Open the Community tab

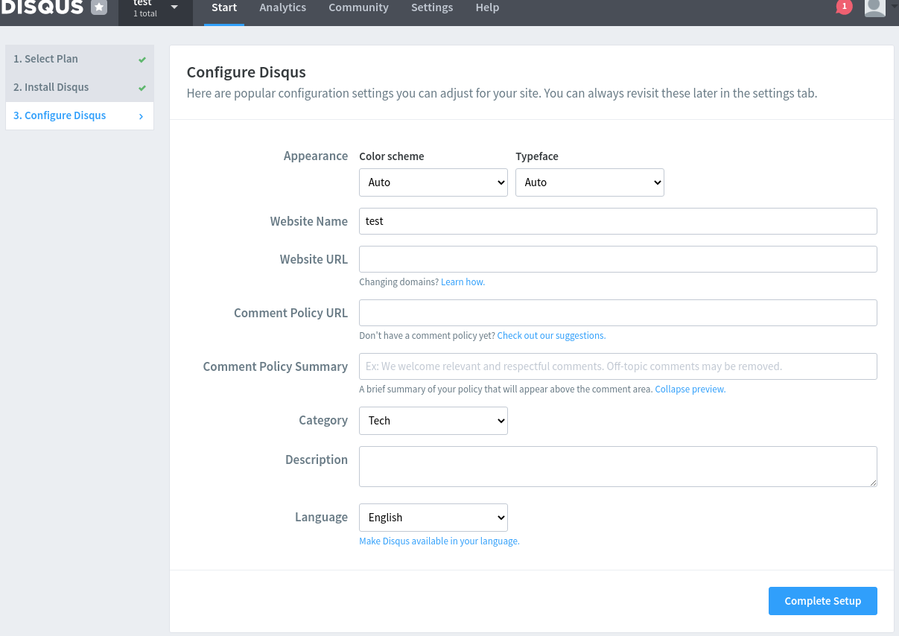coord(358,8)
